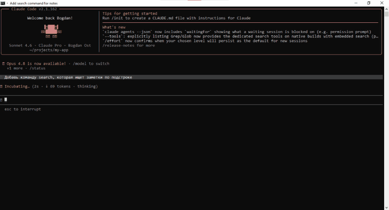This screenshot has height=210, width=389.
Task: Click the terminal app icon in title bar
Action: click(x=3, y=3)
